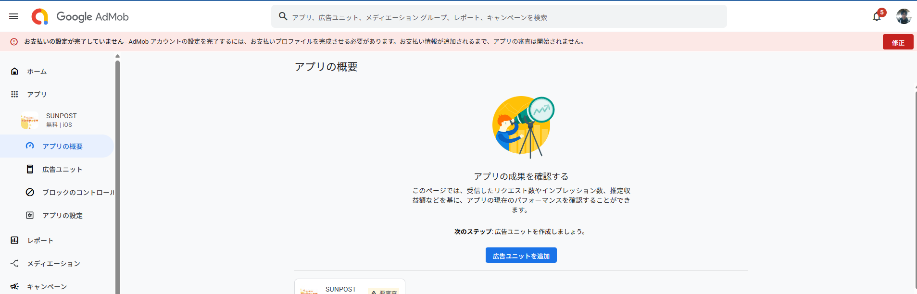
Task: Open アプリの設定 menu item
Action: pos(63,215)
